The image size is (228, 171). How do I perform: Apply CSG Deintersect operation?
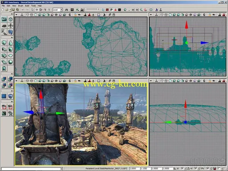click(10, 85)
